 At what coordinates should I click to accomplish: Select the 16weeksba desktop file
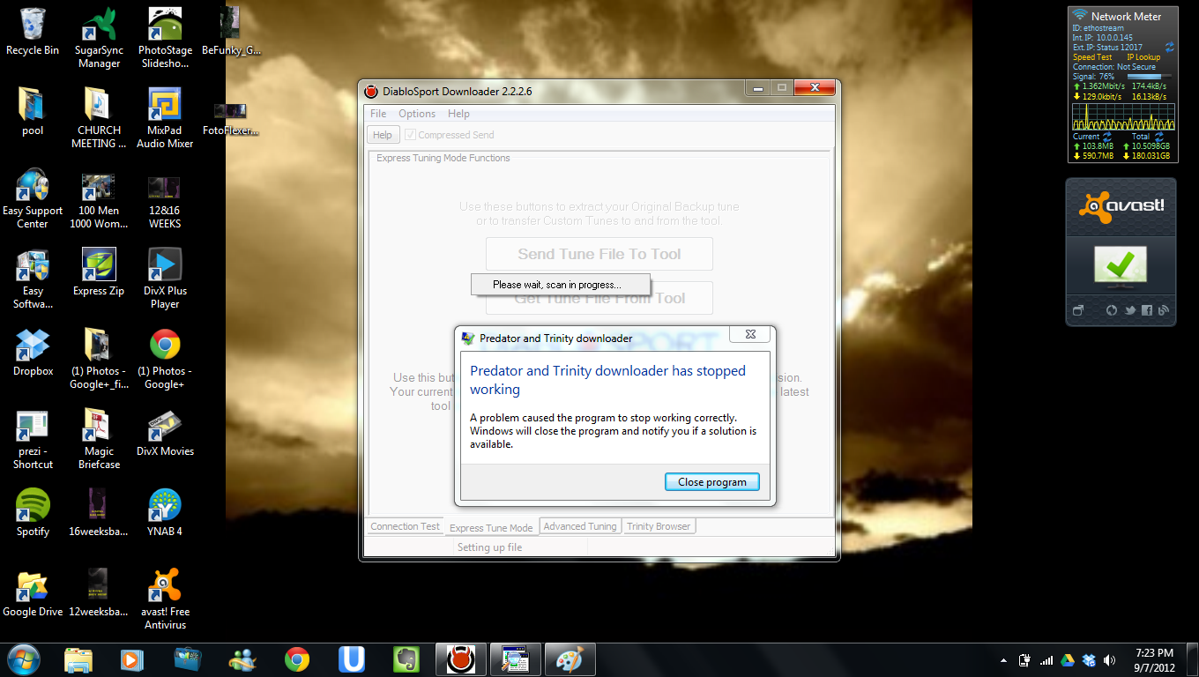pos(99,513)
